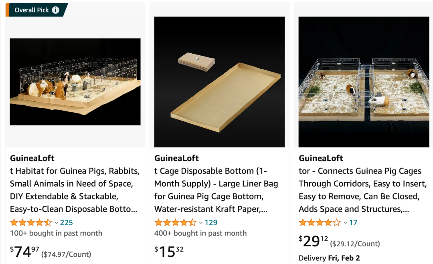The image size is (433, 264).
Task: Click the Overall Pick info icon
Action: (55, 10)
